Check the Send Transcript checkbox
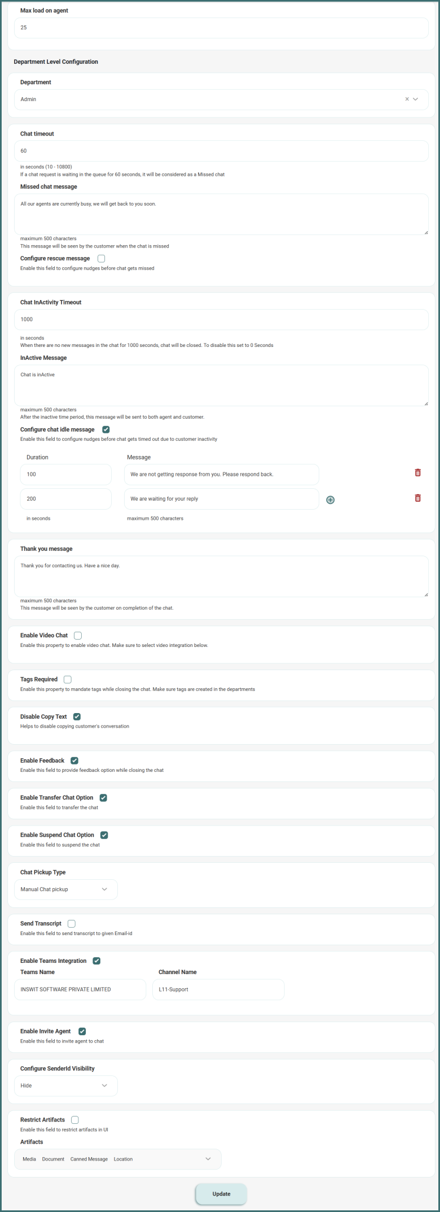 pyautogui.click(x=72, y=924)
